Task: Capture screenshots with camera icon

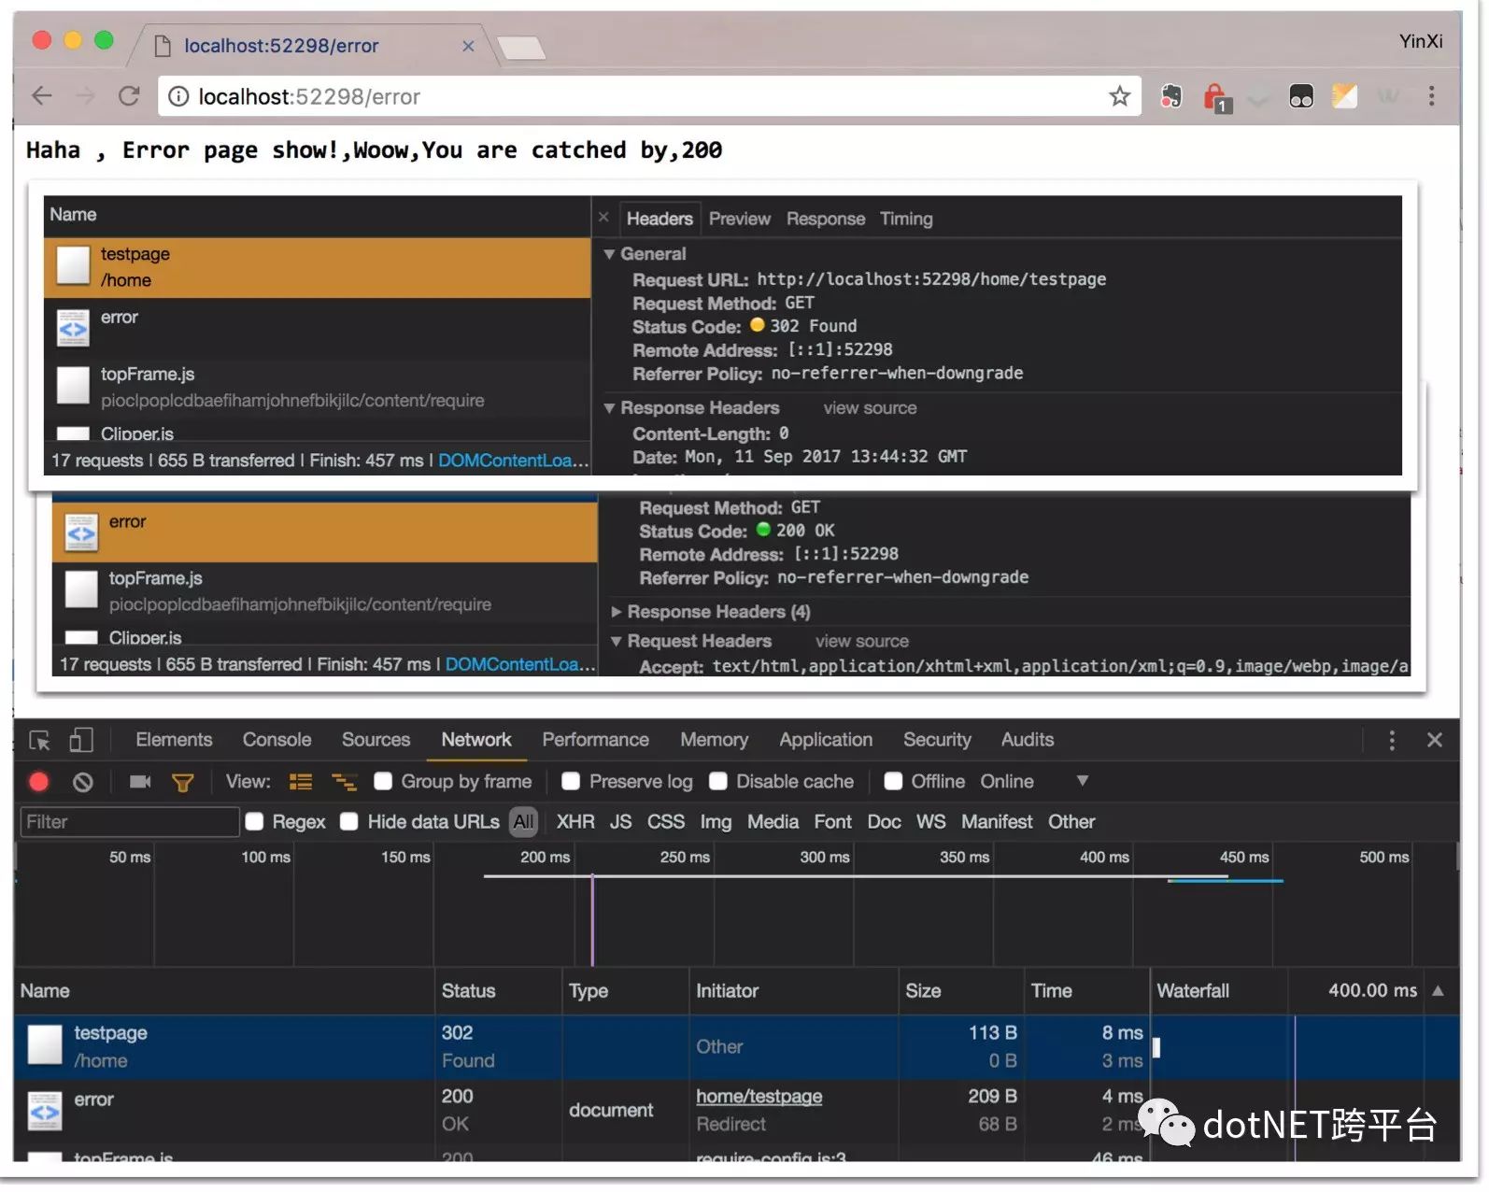Action: click(140, 782)
